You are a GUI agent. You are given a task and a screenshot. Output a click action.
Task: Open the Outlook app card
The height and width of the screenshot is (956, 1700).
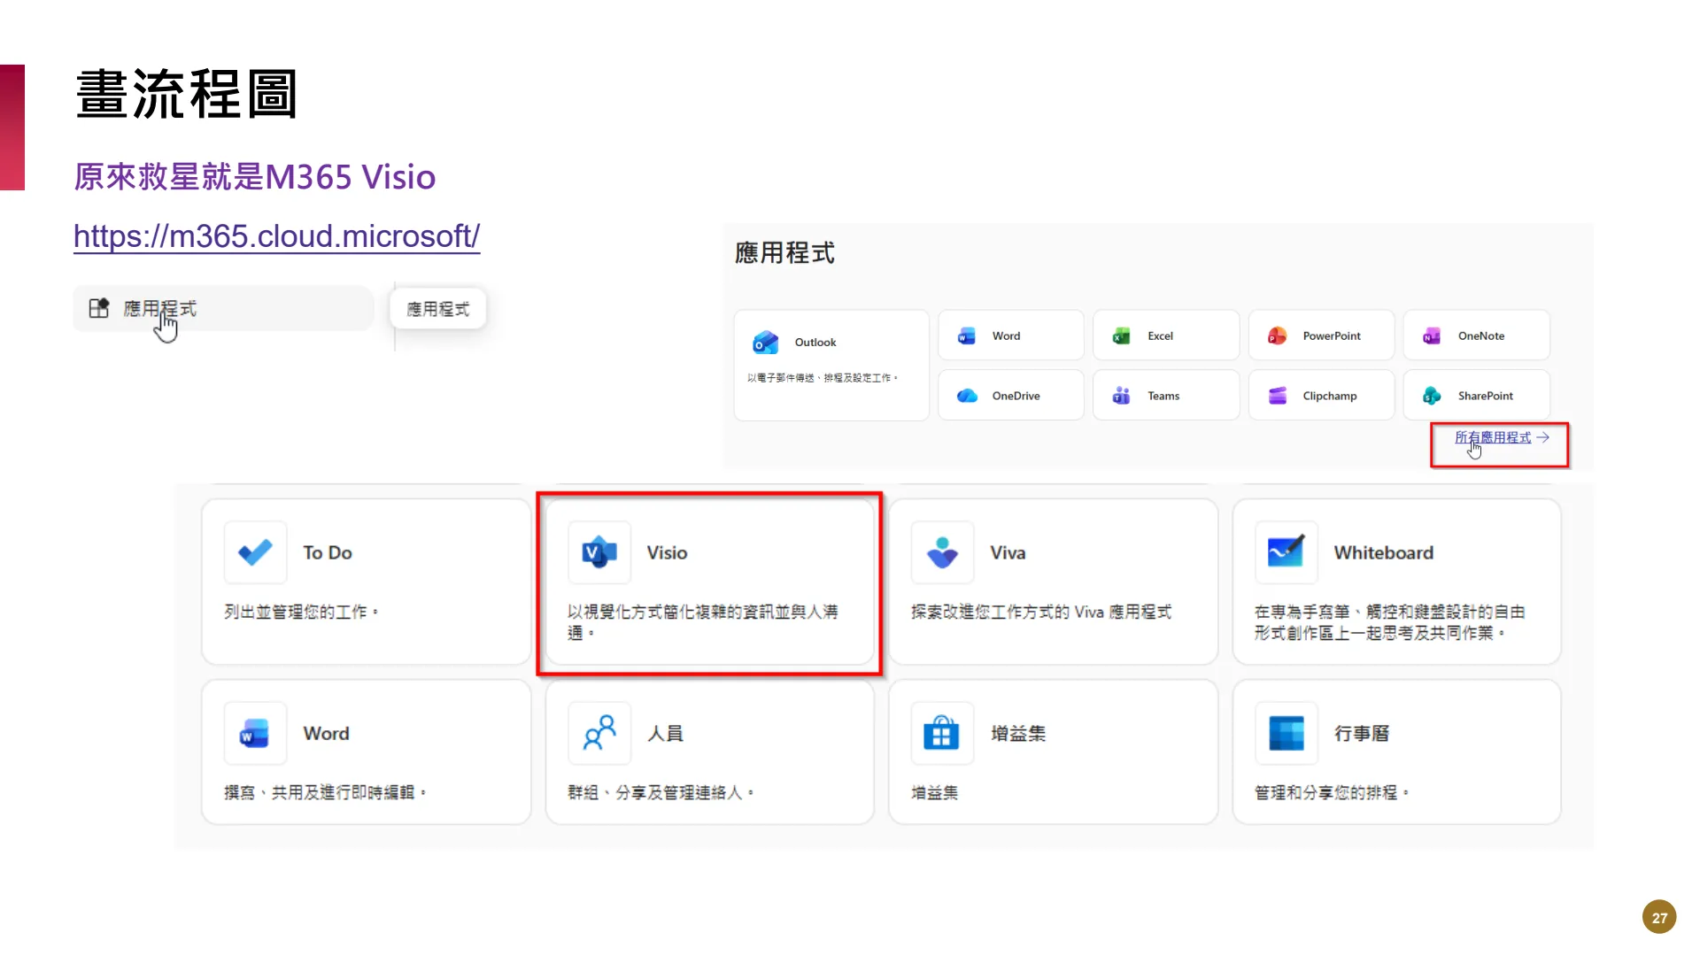tap(831, 365)
